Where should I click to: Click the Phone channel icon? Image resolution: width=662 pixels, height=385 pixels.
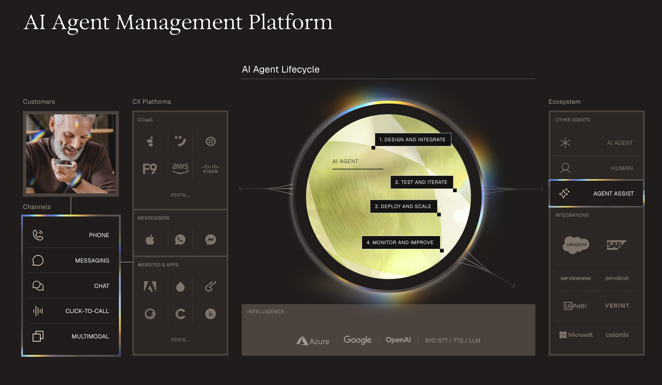(x=38, y=235)
